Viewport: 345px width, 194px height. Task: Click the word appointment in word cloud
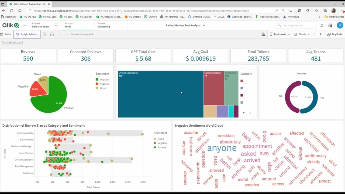[x=257, y=146]
